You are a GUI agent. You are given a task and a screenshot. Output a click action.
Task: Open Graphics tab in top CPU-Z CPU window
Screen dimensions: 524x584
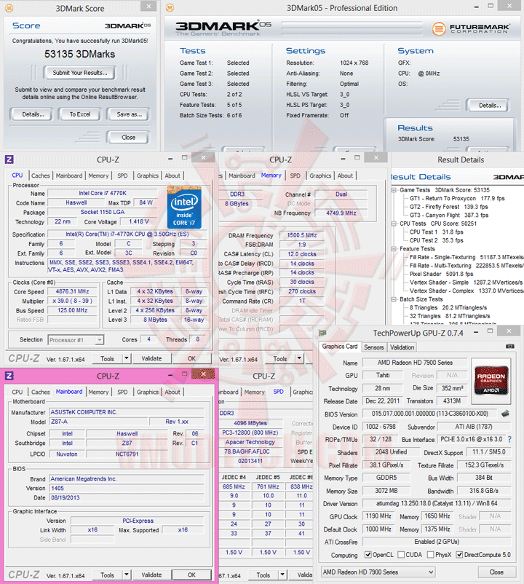tap(147, 175)
